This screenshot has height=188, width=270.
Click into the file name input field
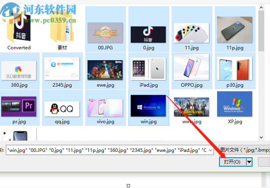pos(107,150)
